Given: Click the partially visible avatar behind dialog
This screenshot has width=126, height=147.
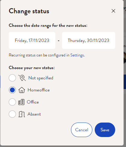Looking at the screenshot, I should pyautogui.click(x=125, y=58).
